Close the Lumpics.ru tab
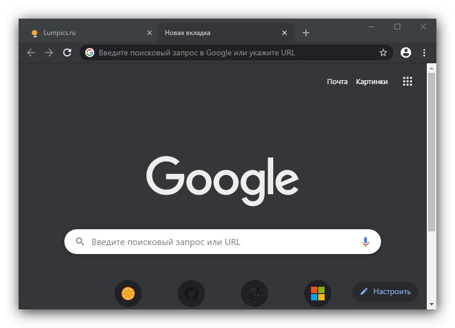The image size is (455, 328). click(150, 33)
